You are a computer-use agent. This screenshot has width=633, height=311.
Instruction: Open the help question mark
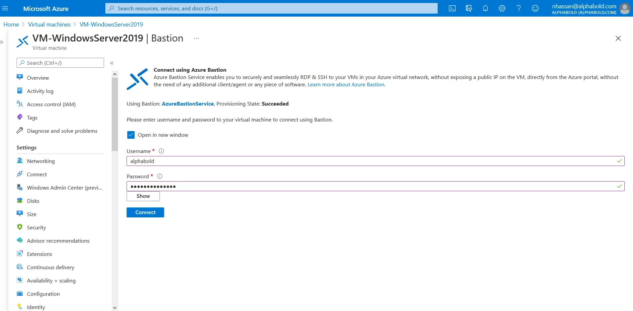tap(519, 8)
